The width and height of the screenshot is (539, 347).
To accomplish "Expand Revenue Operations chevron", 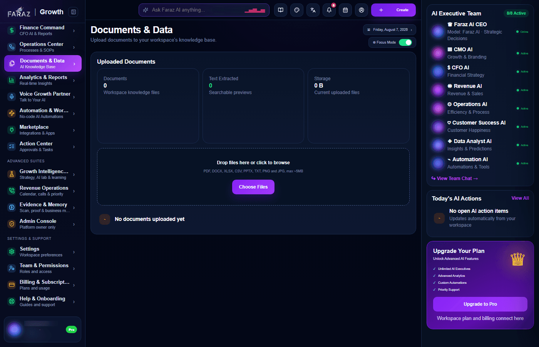I will point(74,191).
